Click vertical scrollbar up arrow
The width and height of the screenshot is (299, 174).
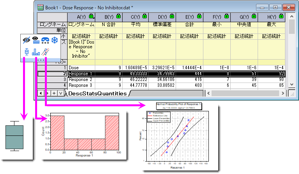click(292, 17)
